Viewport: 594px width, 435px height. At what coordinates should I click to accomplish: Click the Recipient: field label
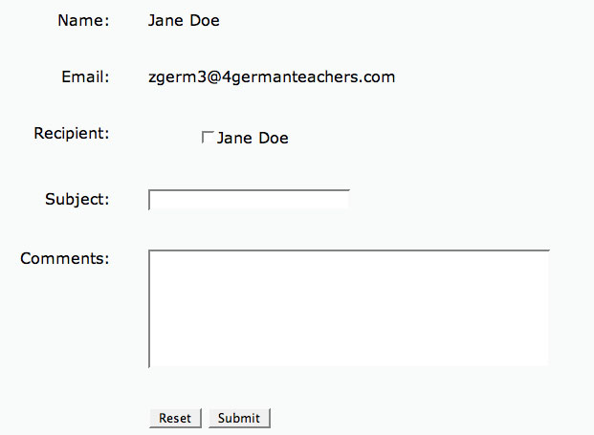(x=71, y=133)
